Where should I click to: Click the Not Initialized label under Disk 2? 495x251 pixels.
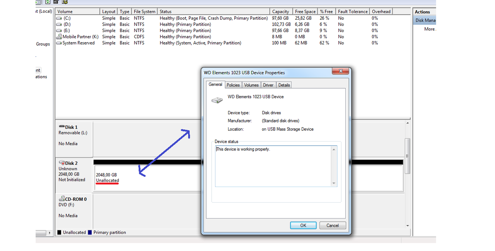(72, 180)
